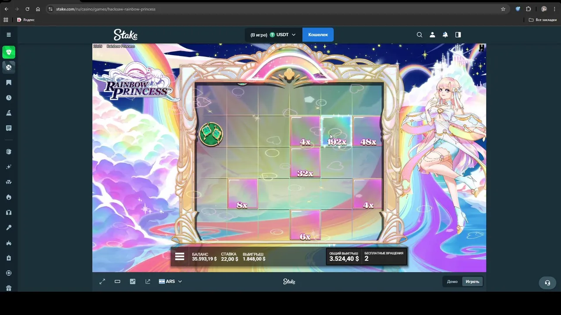Reload the page in browser

pos(27,9)
